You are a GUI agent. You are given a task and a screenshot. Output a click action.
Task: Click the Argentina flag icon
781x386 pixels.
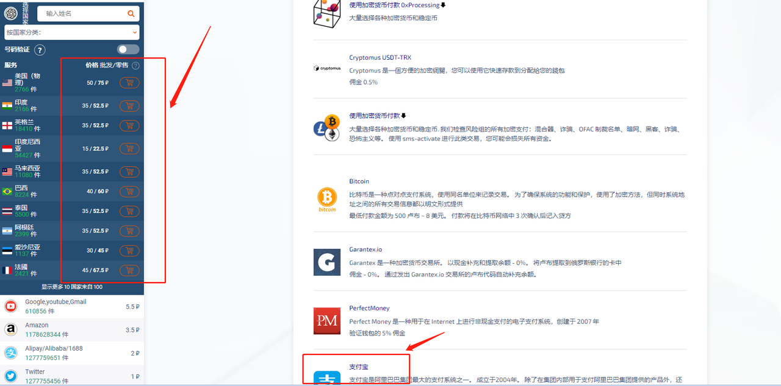tap(7, 231)
